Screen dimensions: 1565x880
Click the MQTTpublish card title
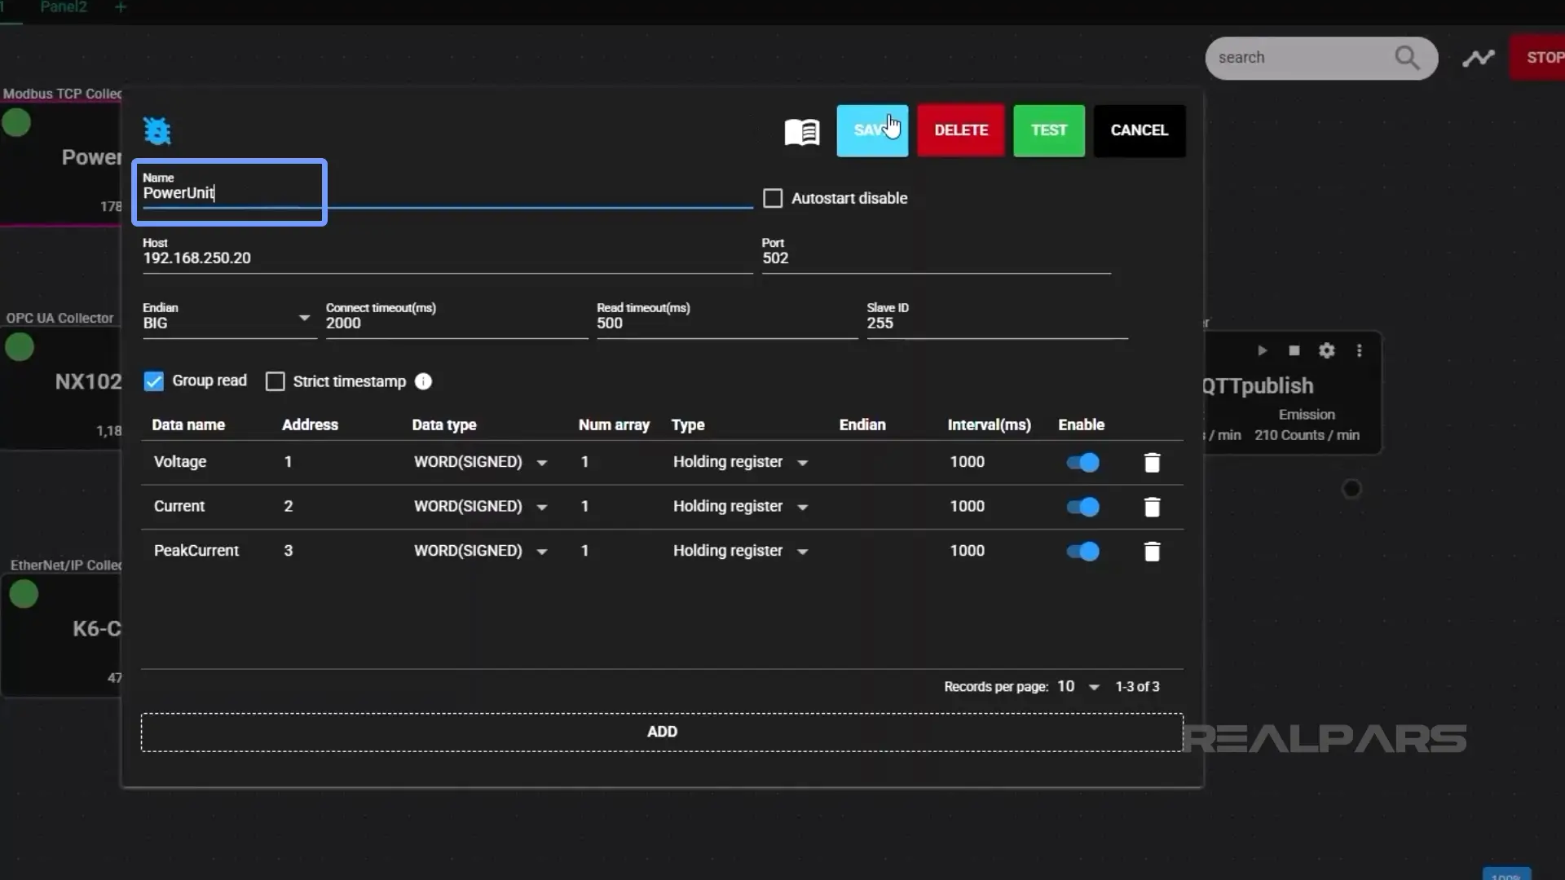click(x=1259, y=386)
